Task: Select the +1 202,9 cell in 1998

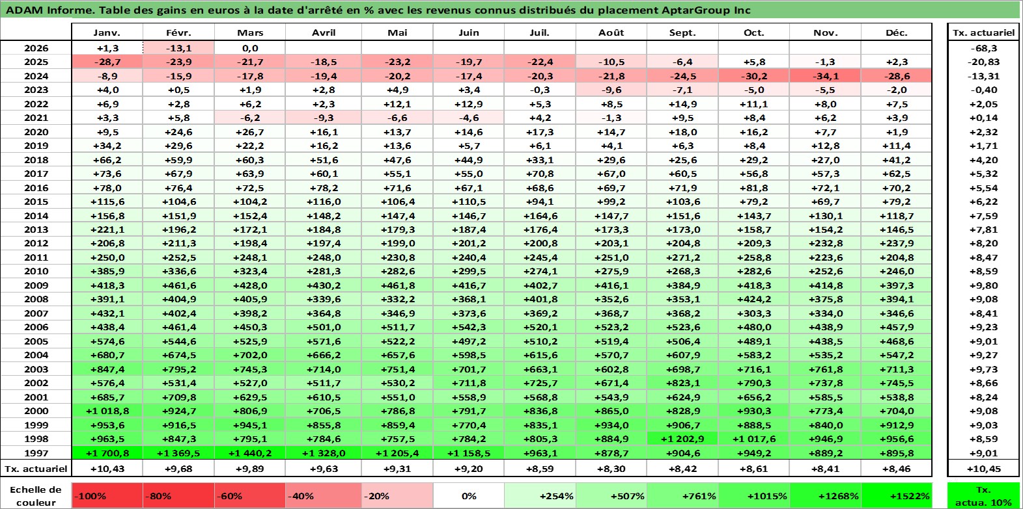Action: point(682,439)
